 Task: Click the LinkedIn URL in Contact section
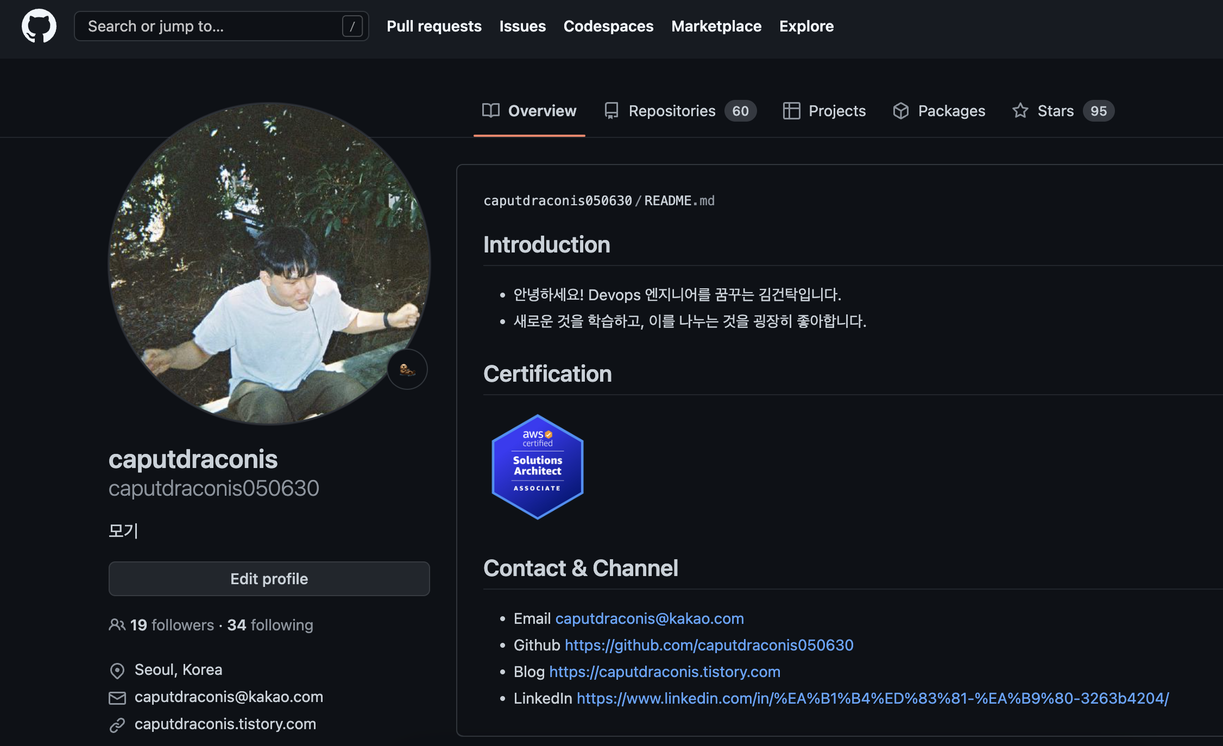(x=872, y=698)
